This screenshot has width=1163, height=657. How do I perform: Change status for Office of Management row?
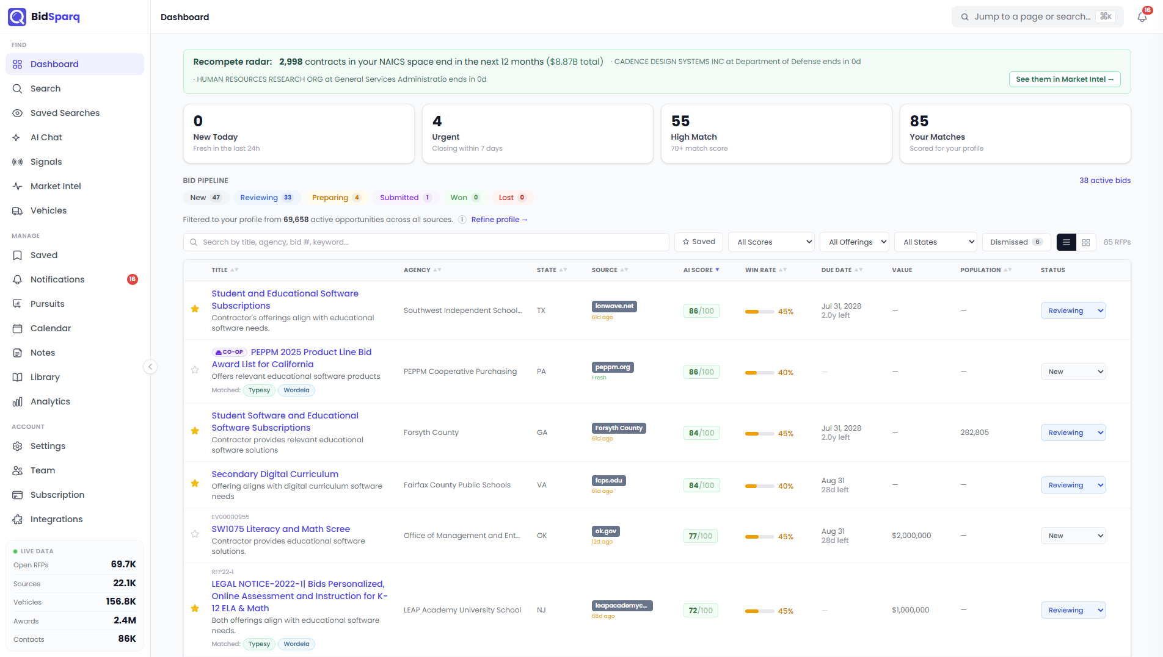(1073, 536)
